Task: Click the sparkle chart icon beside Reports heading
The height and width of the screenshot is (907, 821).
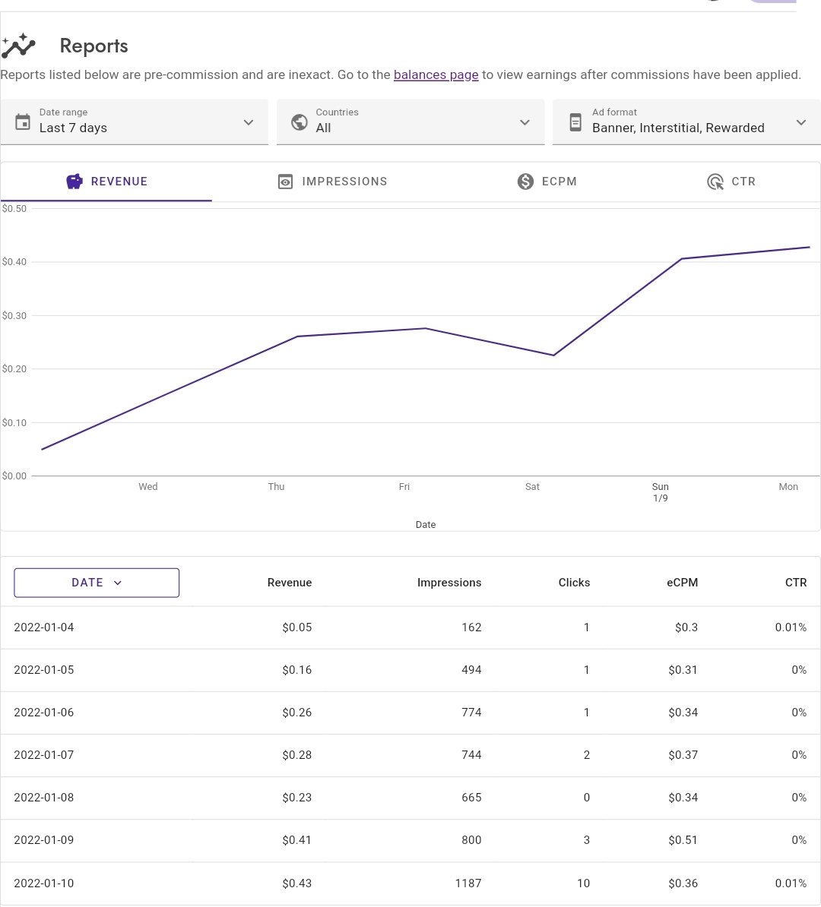Action: pyautogui.click(x=18, y=45)
